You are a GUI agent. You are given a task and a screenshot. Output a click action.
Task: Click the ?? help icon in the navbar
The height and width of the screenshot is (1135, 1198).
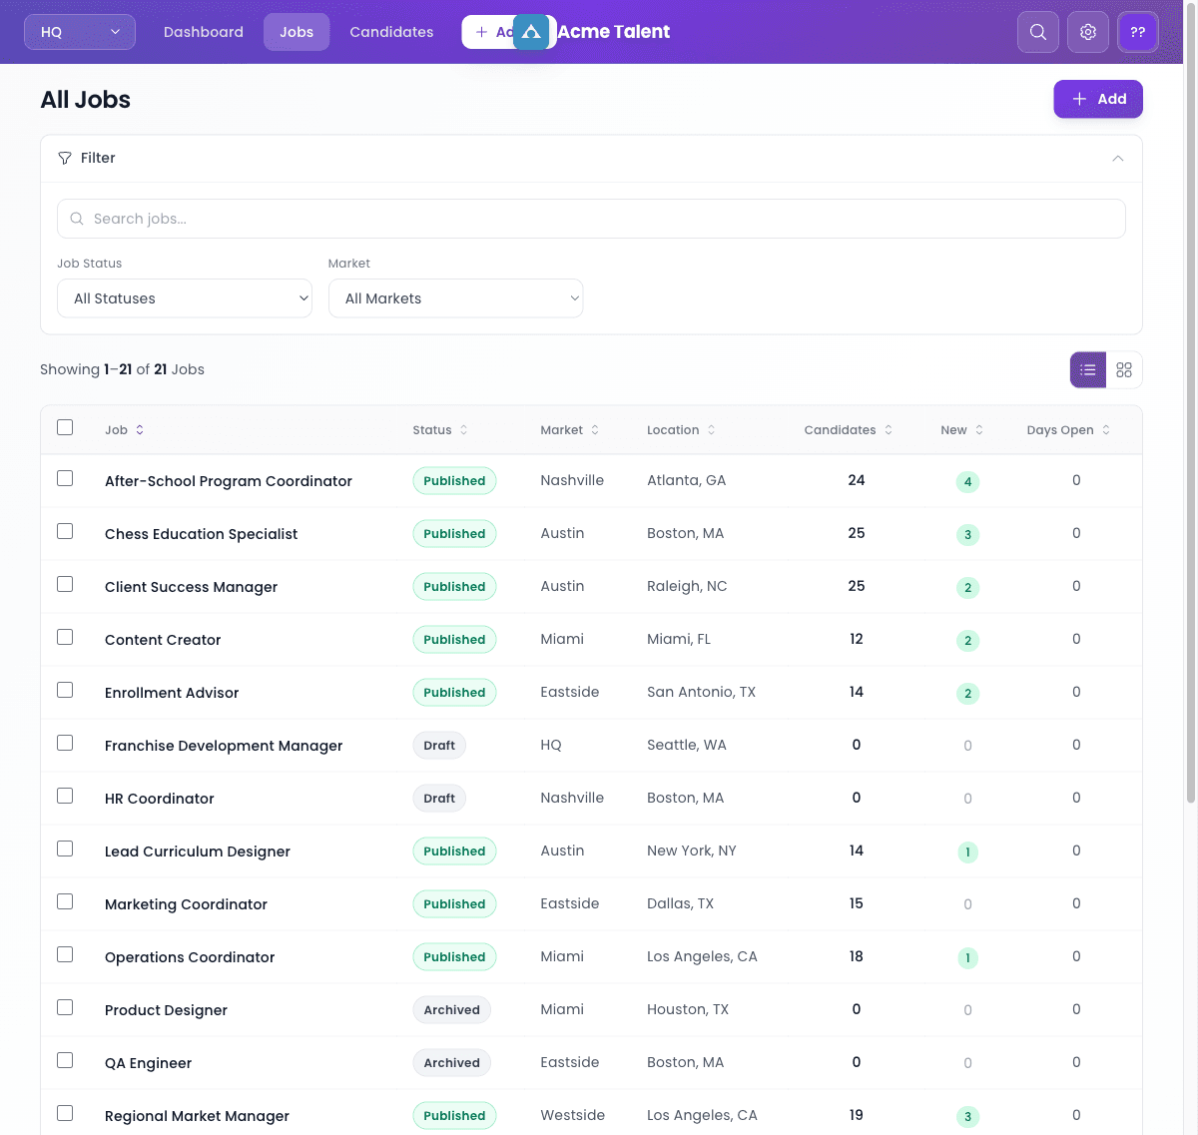pos(1138,31)
